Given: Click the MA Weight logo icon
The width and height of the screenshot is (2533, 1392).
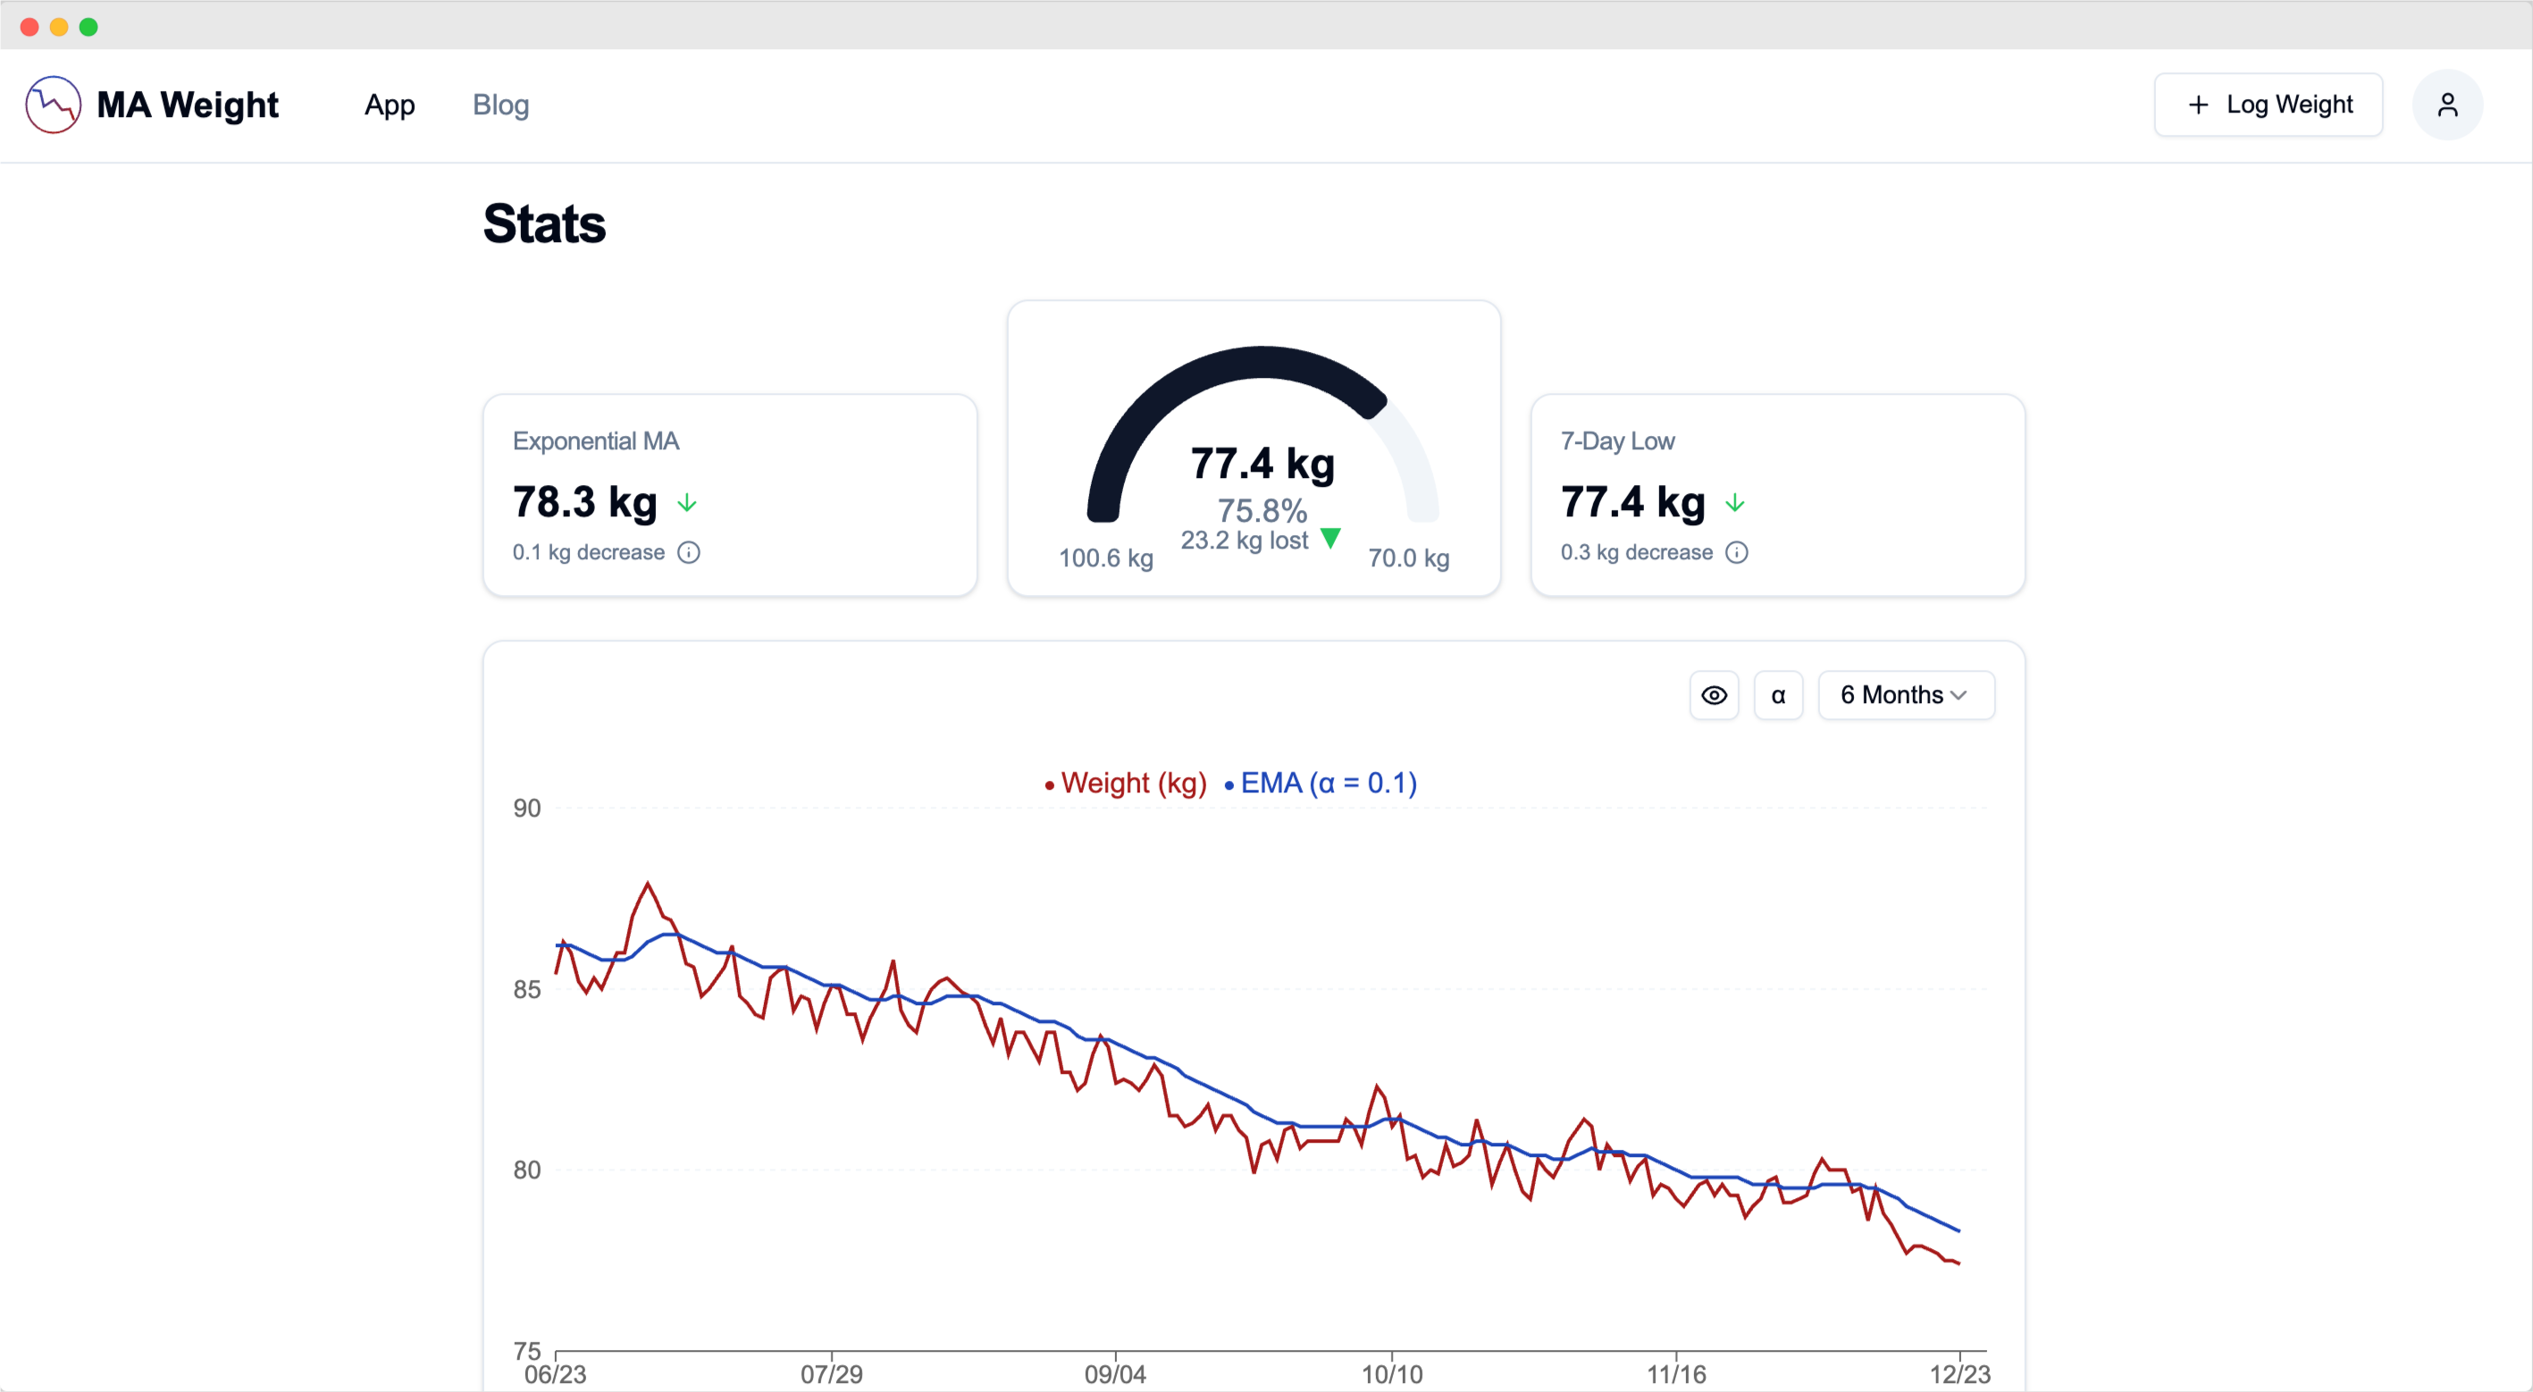Looking at the screenshot, I should click(x=53, y=105).
